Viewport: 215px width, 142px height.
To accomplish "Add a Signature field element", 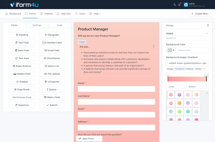I will [x=22, y=105].
